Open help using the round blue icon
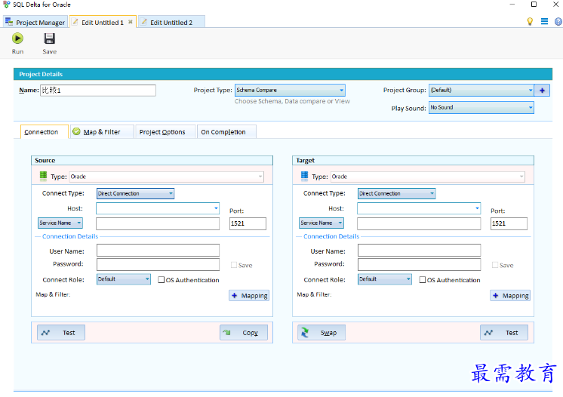 (558, 22)
